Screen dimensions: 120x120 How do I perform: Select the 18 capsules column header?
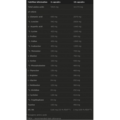tap(79, 2)
